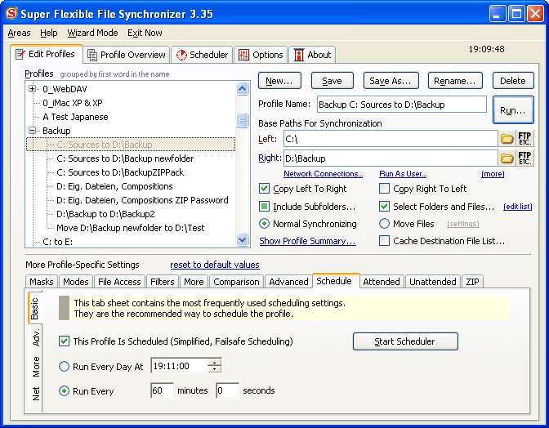Click the Rename... button

point(455,81)
